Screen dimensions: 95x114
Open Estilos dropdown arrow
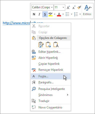[x=91, y=8]
